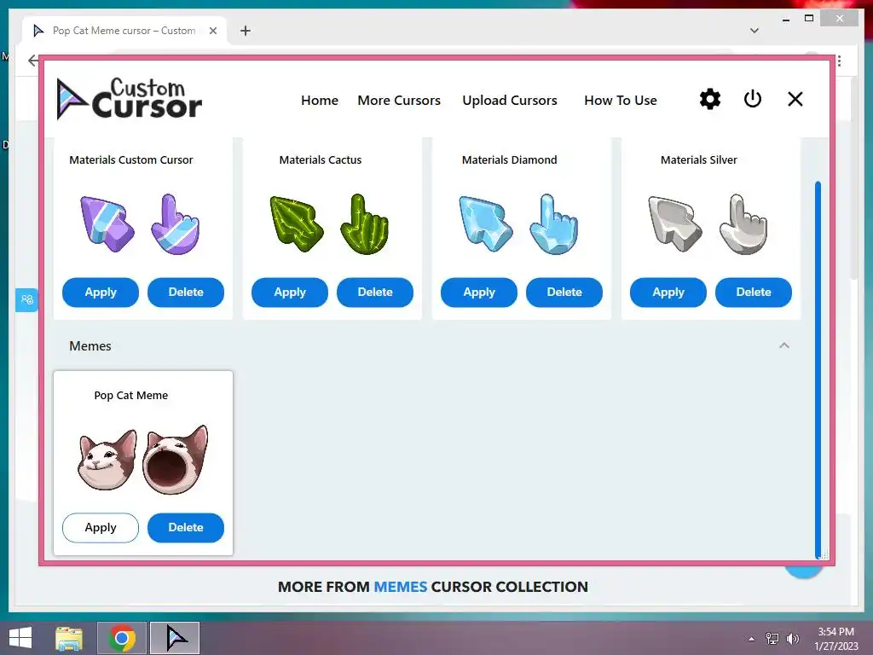The height and width of the screenshot is (655, 873).
Task: Open the Chrome three-dot menu
Action: click(839, 61)
